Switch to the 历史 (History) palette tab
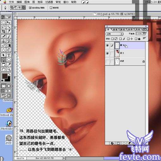The image size is (161, 161). click(138, 29)
